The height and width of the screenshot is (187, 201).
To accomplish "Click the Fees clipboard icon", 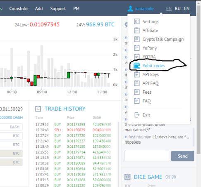I will (136, 92).
